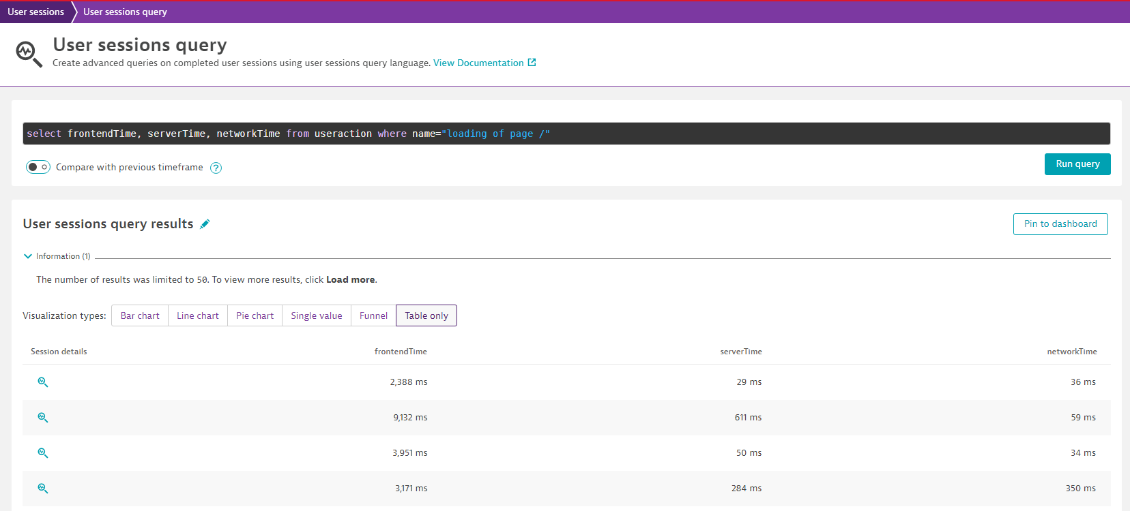Select the Line chart visualization
The image size is (1130, 511).
pos(198,315)
